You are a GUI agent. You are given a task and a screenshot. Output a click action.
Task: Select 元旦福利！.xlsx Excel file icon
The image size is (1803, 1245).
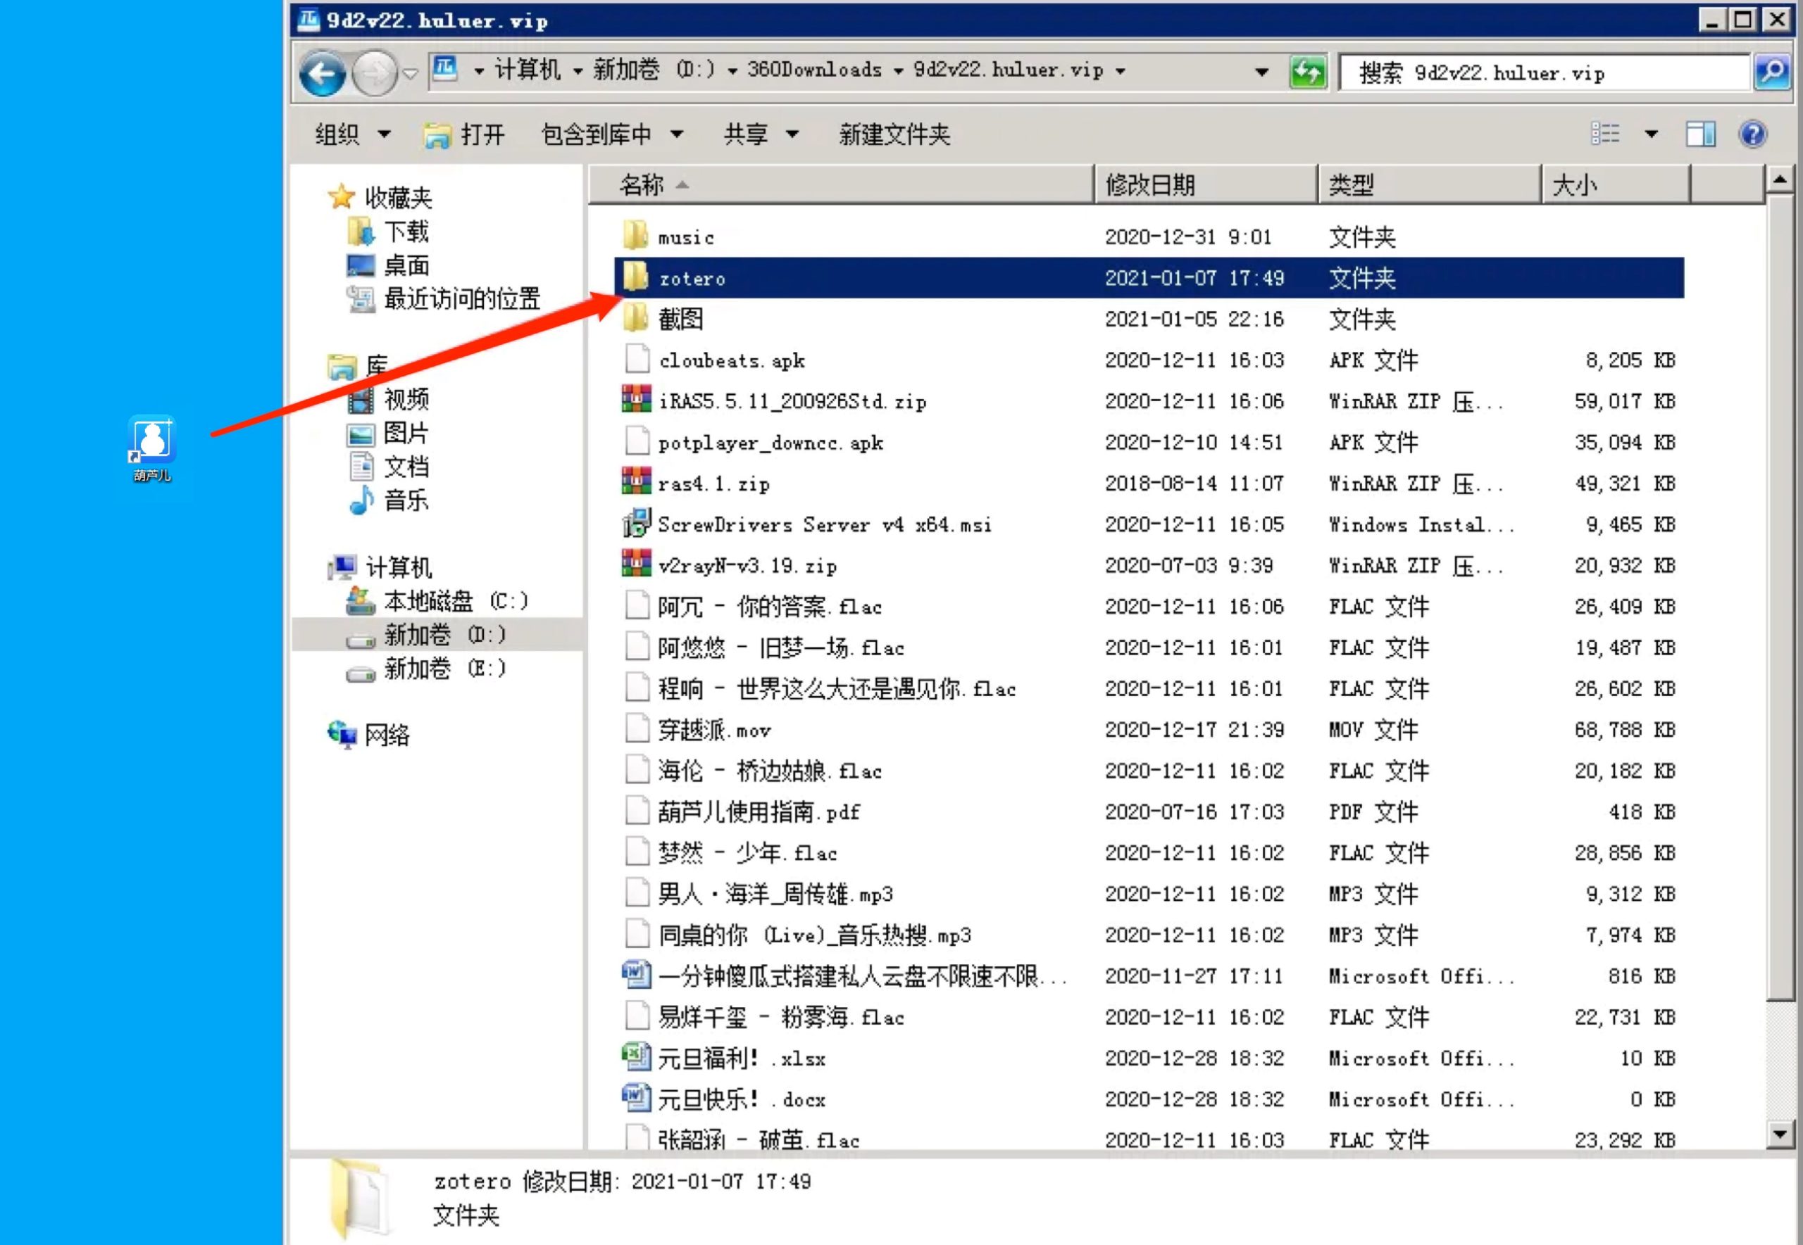pos(636,1056)
